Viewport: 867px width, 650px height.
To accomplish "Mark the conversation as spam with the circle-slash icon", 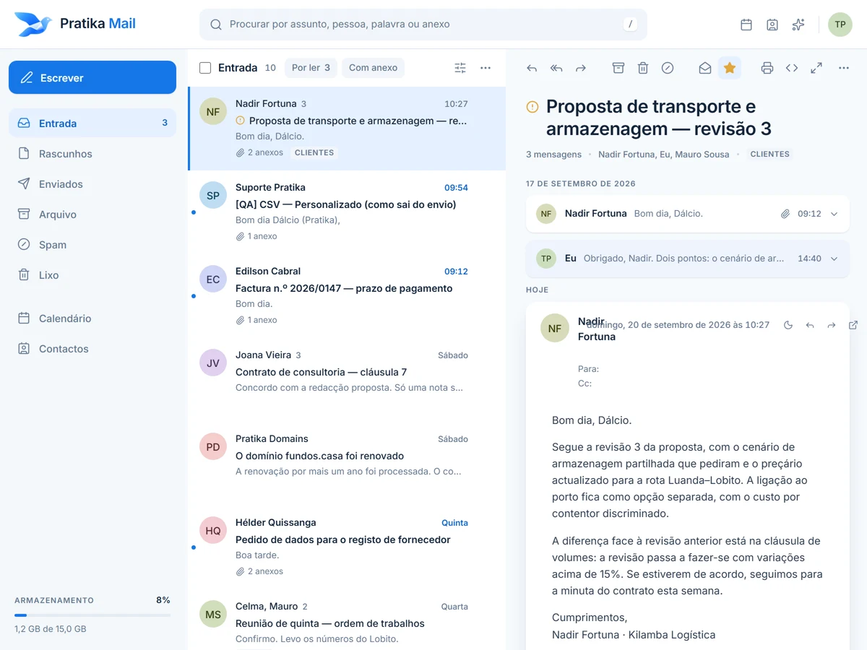I will pyautogui.click(x=668, y=68).
